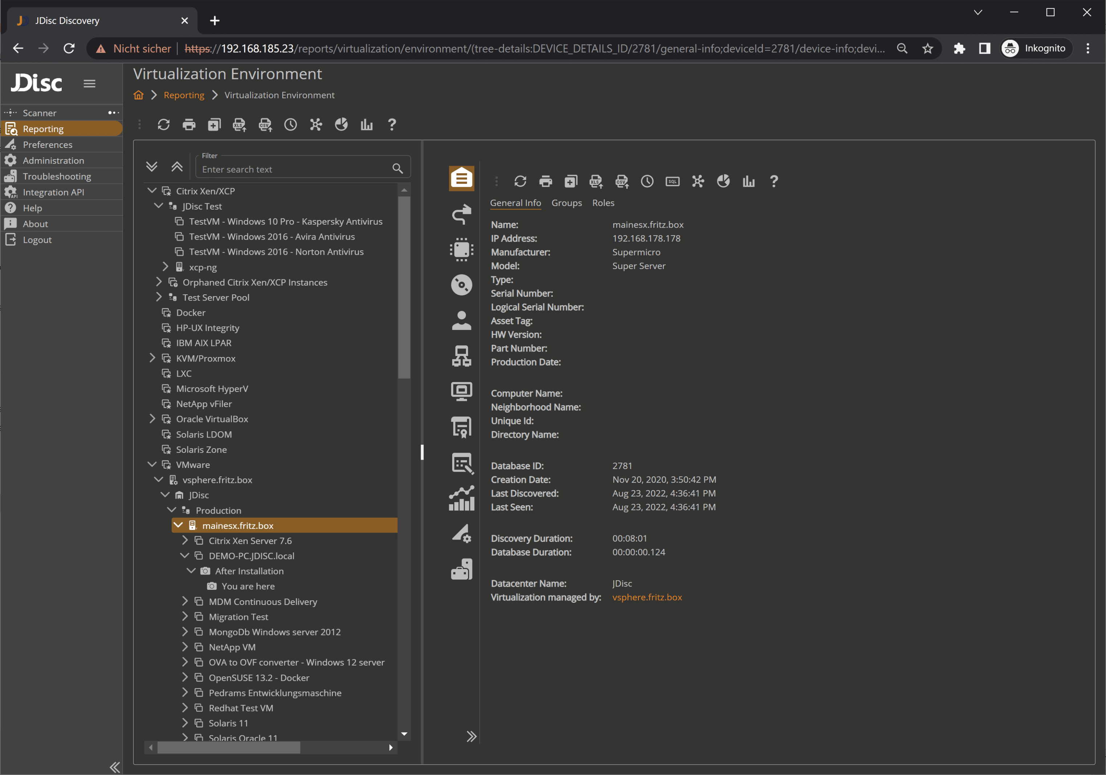Switch to the Groups tab

[x=566, y=203]
